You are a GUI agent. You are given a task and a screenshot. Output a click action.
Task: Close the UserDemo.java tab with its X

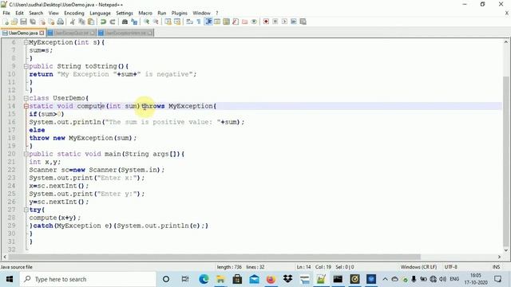click(x=42, y=33)
